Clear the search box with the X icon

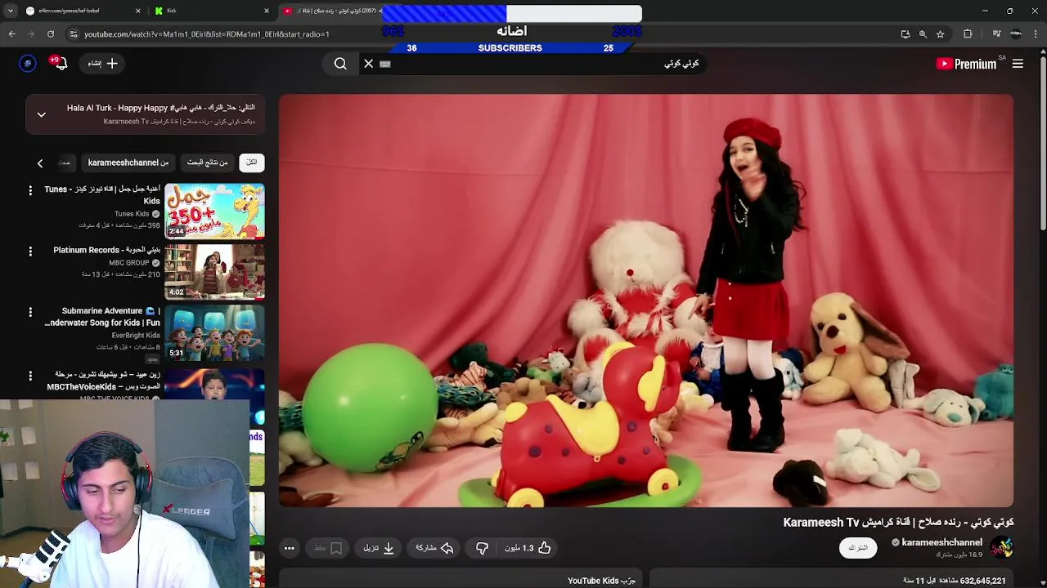[x=369, y=64]
